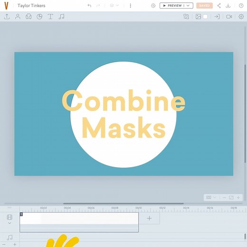
Task: Pick the white background color swatch
Action: pos(205,17)
